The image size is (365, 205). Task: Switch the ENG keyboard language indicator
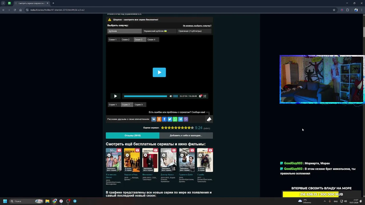pyautogui.click(x=336, y=201)
